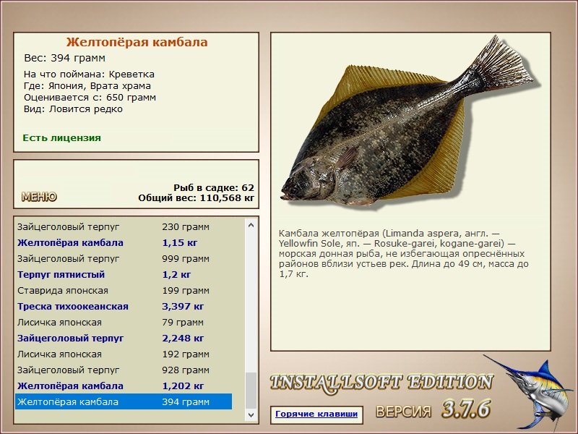The image size is (578, 434).
Task: Select Лисичка японская 192 грамм entry
Action: [123, 354]
